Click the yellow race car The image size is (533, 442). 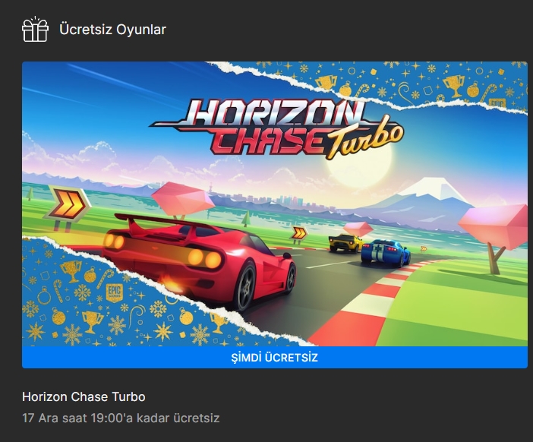[x=345, y=243]
